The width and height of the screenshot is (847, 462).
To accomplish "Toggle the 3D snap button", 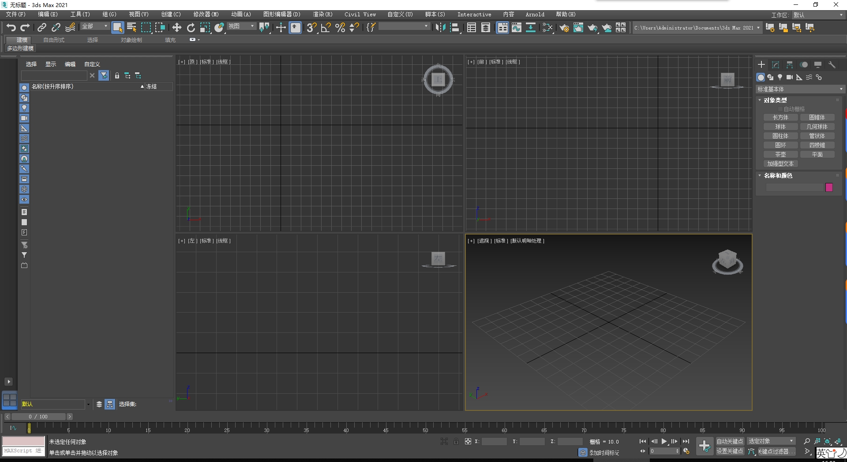I will tap(311, 27).
